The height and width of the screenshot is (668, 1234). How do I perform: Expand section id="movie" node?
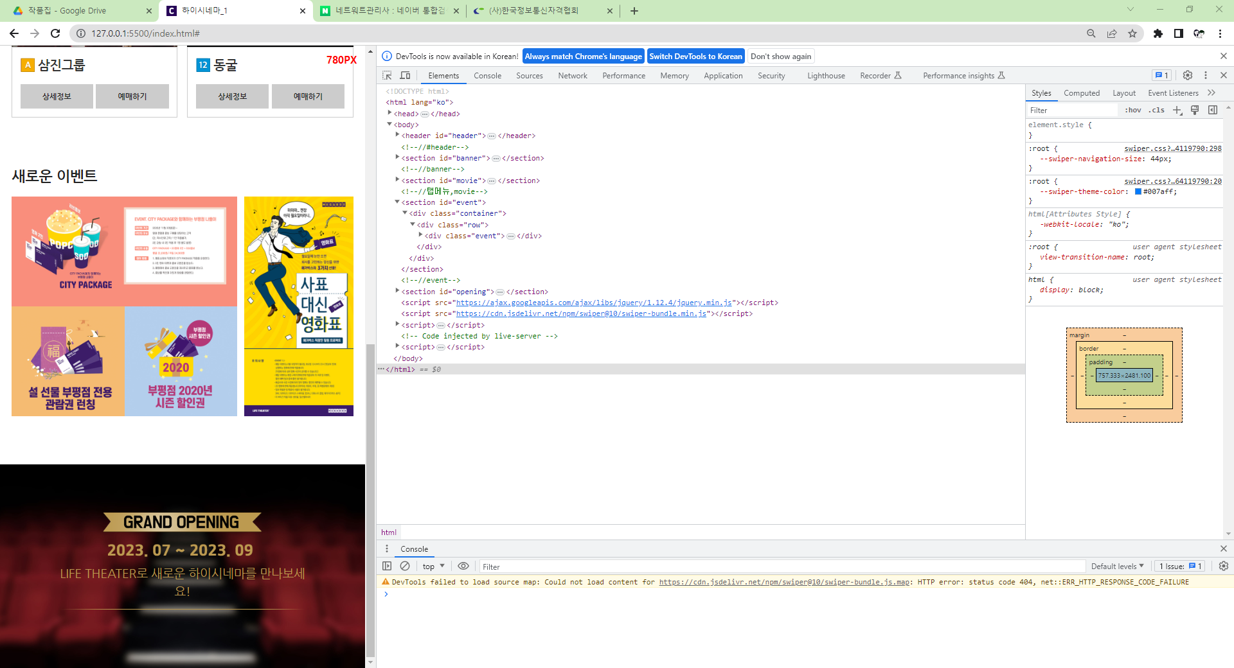point(397,180)
